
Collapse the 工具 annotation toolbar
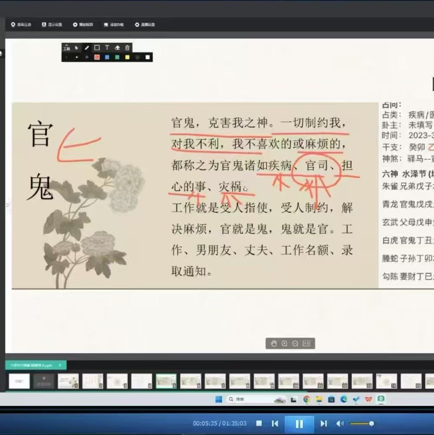point(66,48)
